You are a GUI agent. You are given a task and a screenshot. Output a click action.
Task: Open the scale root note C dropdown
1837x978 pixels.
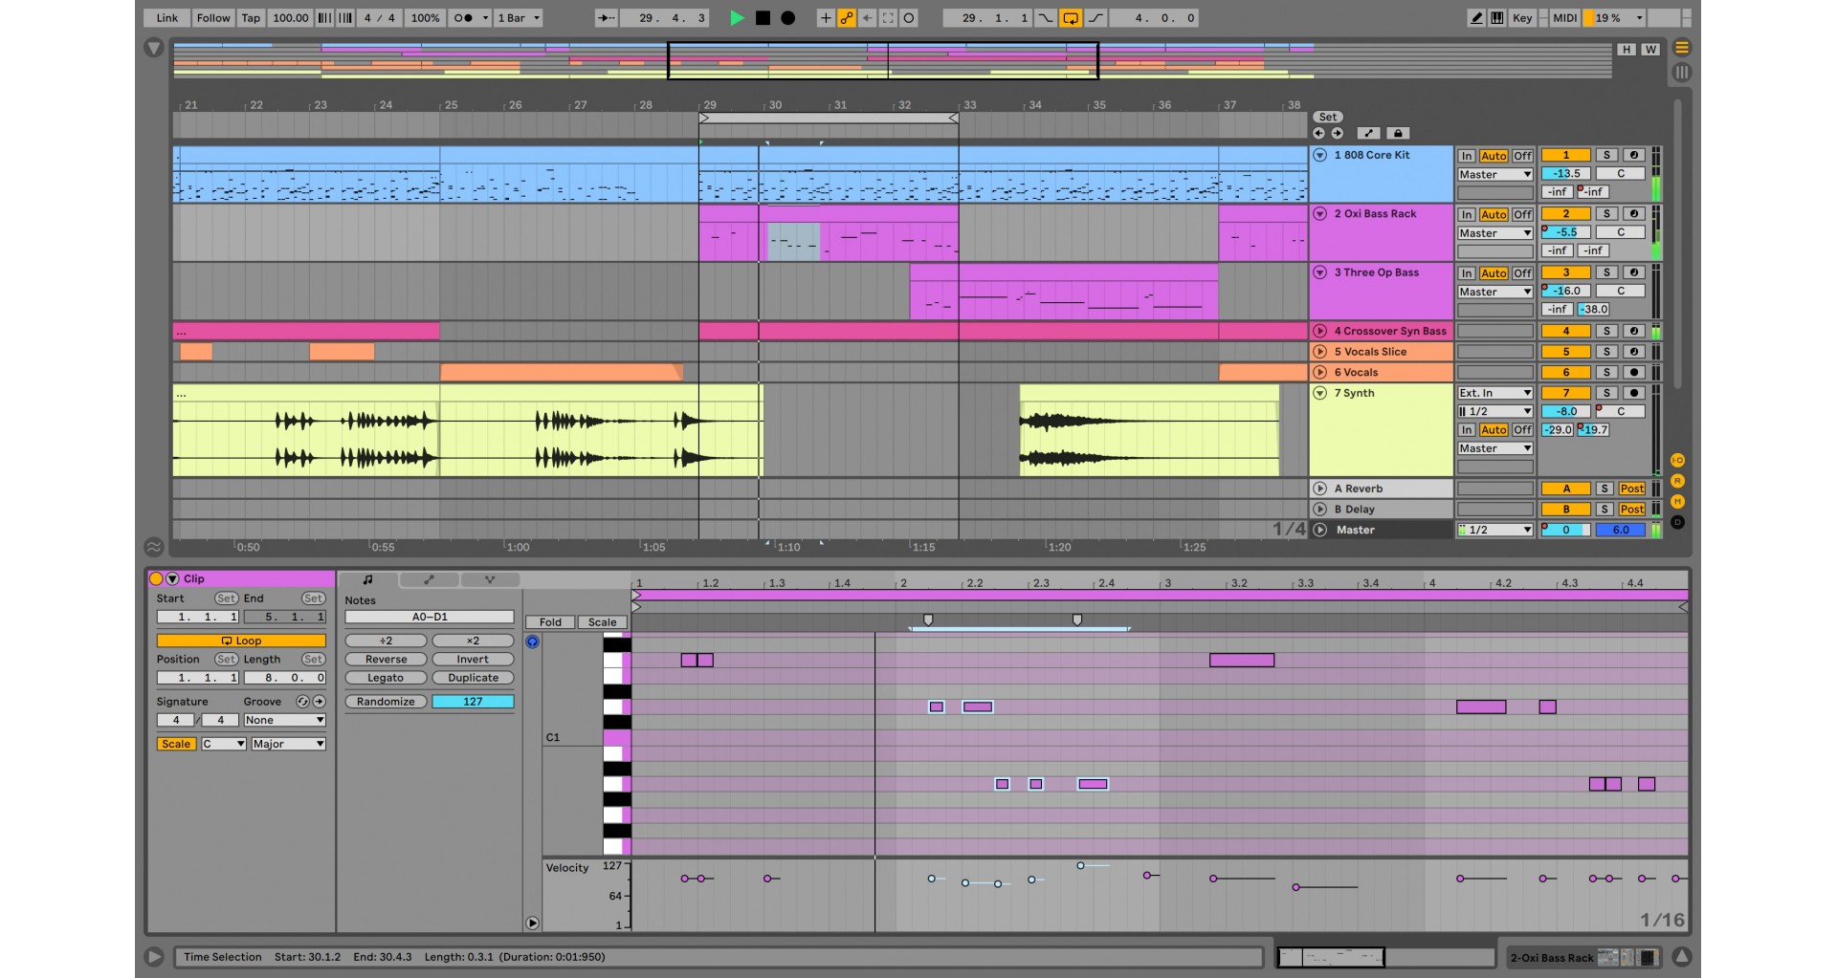point(224,744)
